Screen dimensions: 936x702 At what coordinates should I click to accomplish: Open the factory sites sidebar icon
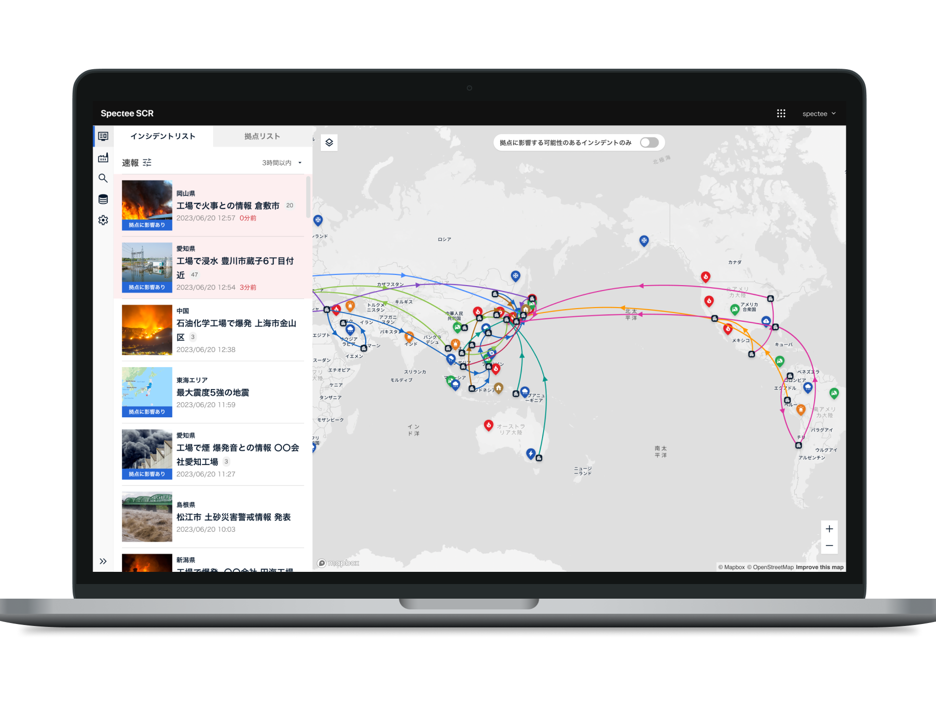[103, 157]
